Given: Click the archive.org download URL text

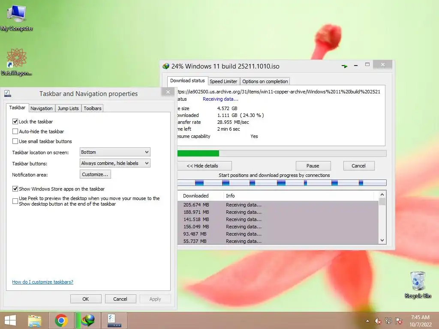Looking at the screenshot, I should tap(279, 92).
